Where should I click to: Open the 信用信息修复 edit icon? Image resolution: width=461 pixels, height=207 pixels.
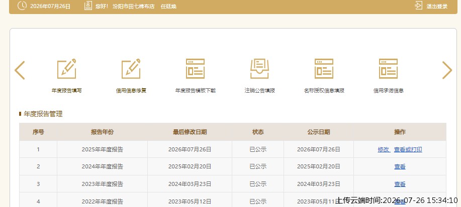point(131,69)
